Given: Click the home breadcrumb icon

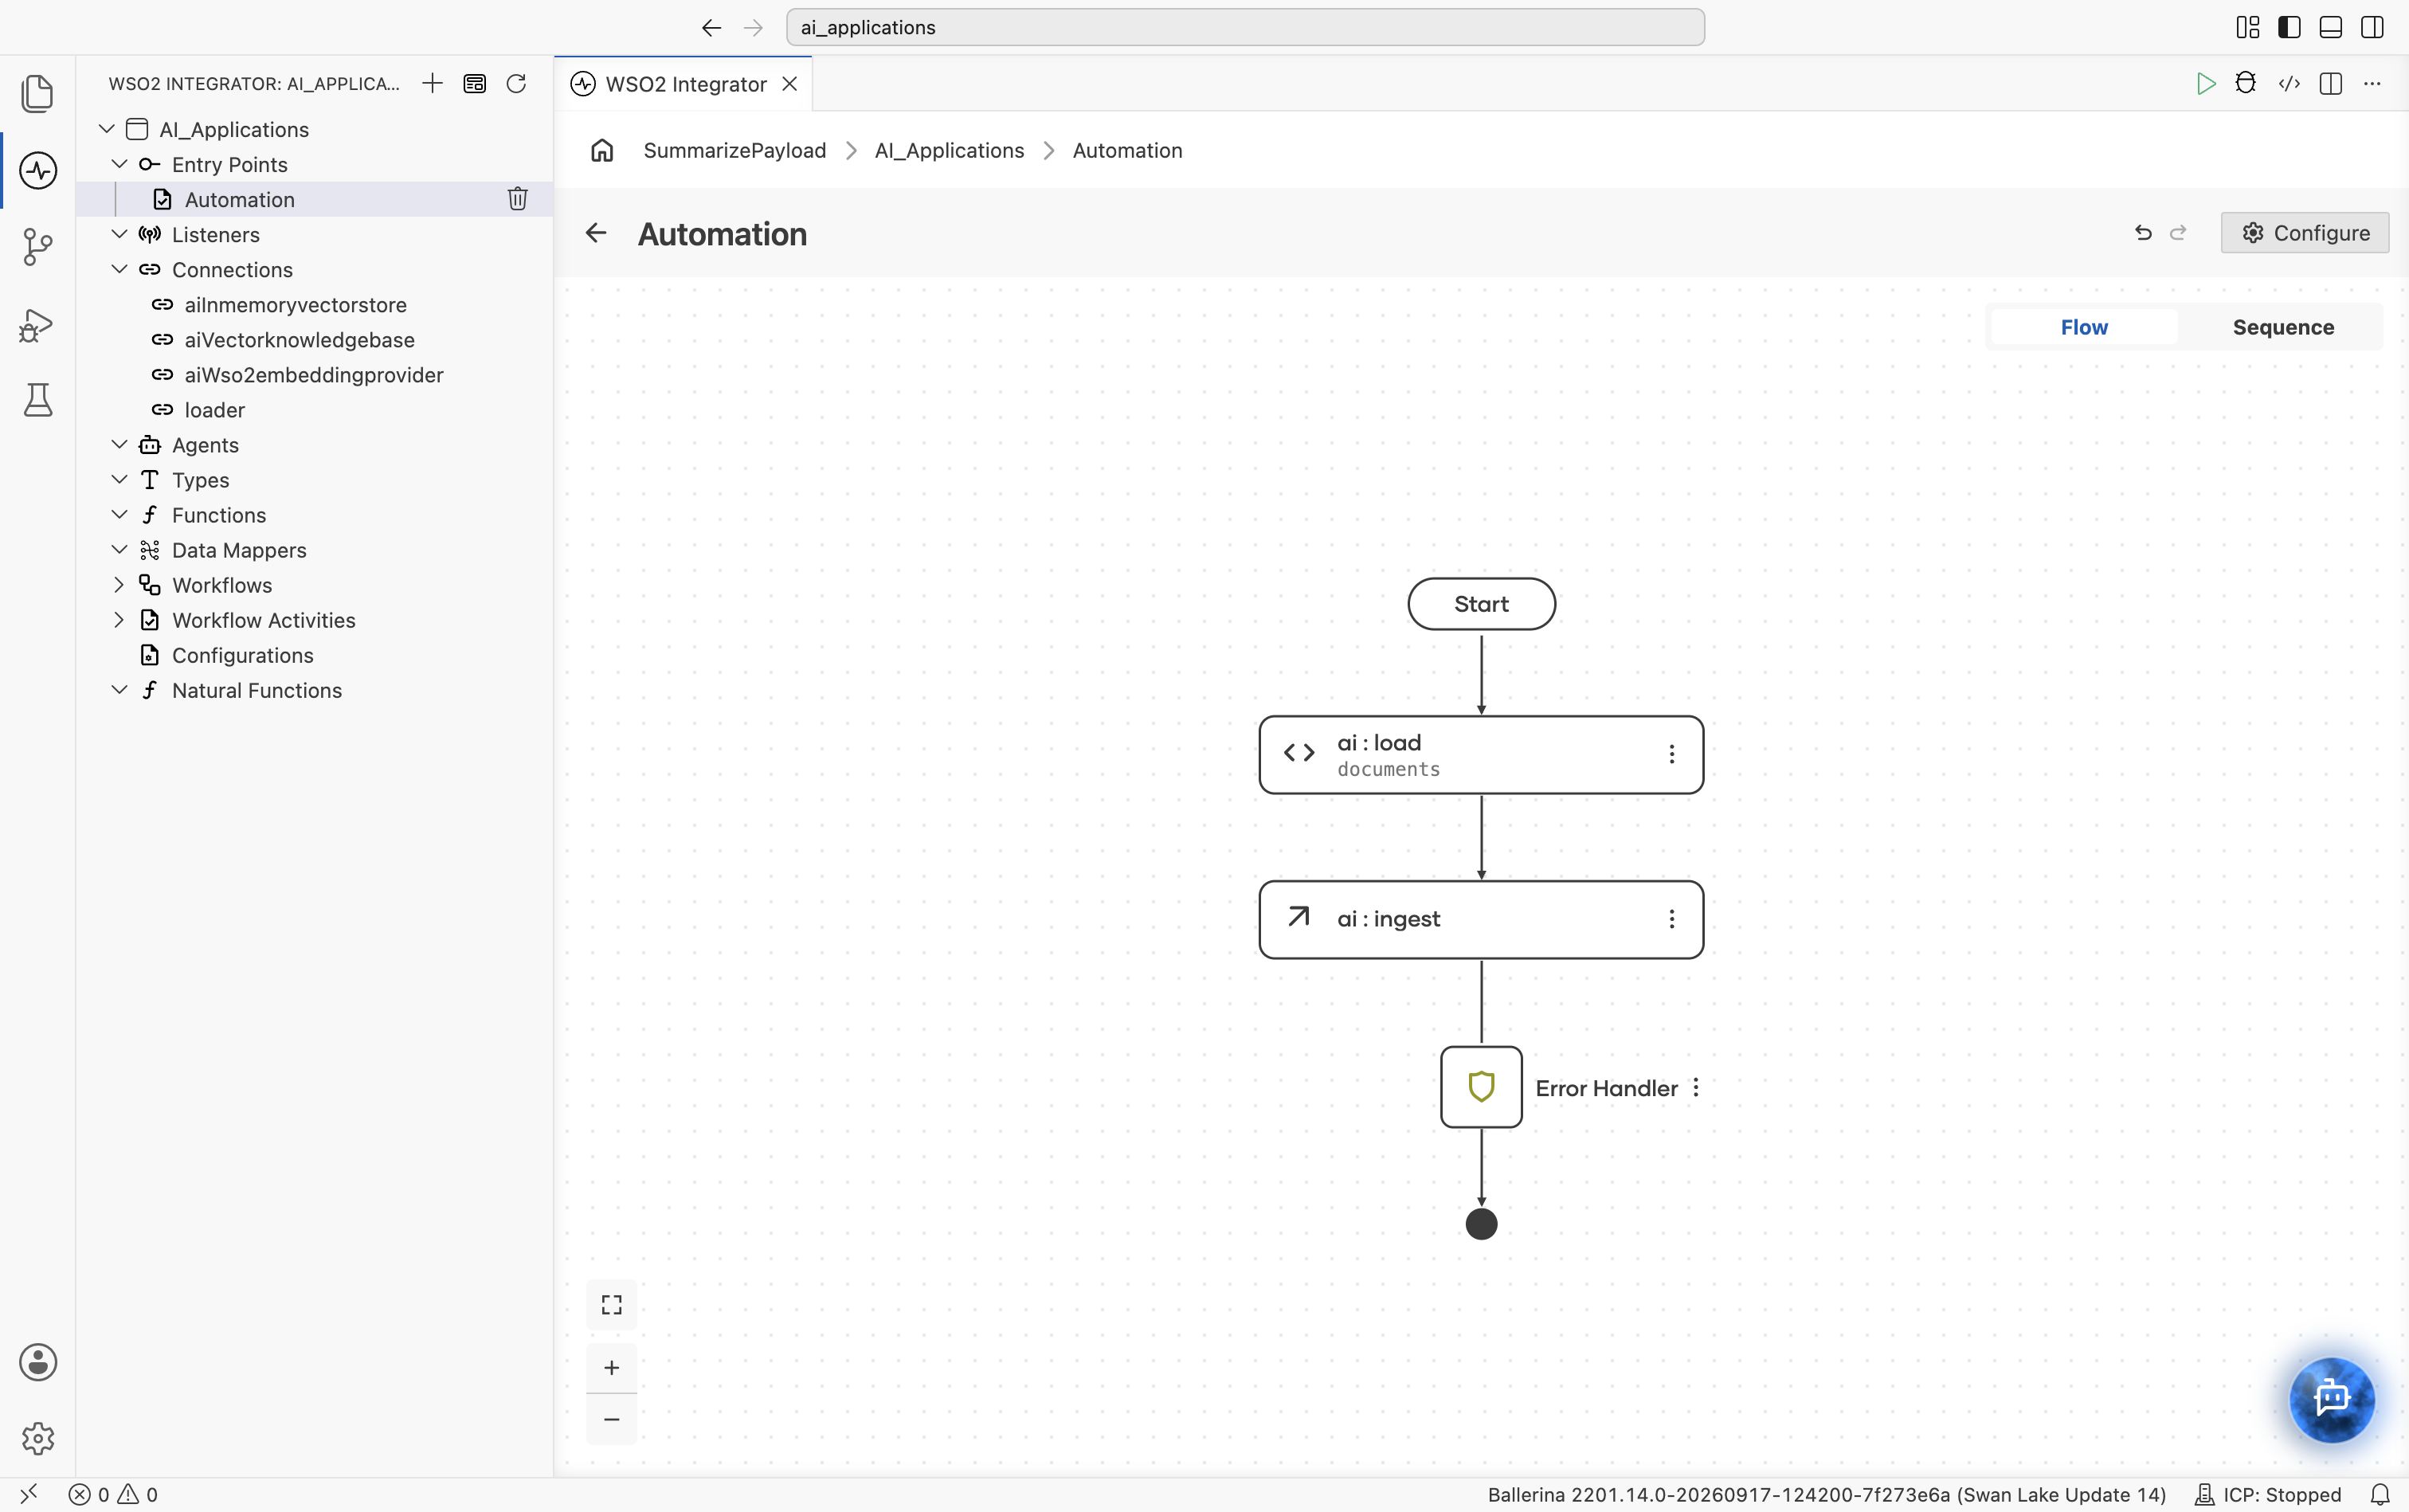Looking at the screenshot, I should pyautogui.click(x=602, y=150).
